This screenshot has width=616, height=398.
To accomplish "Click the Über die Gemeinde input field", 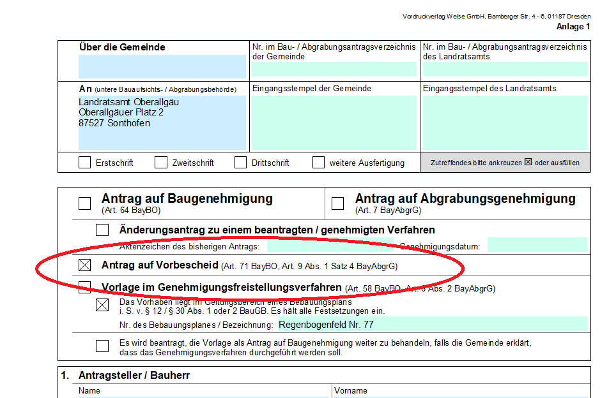I will pyautogui.click(x=160, y=66).
